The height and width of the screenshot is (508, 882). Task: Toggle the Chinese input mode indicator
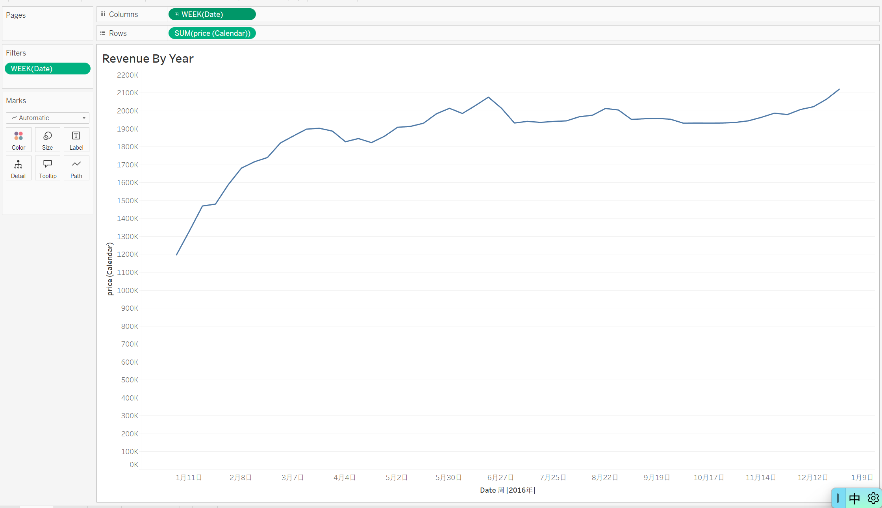(x=854, y=499)
